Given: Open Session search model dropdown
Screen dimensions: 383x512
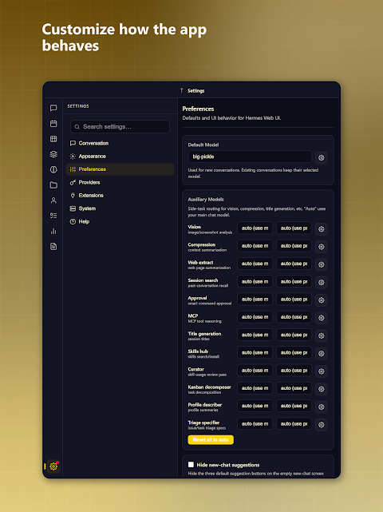Looking at the screenshot, I should point(255,281).
